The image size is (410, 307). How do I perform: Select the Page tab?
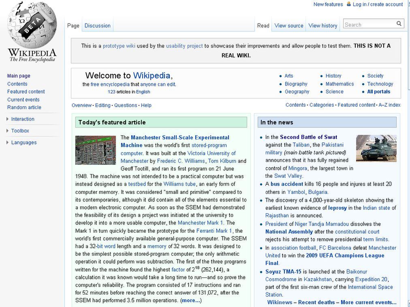click(x=73, y=25)
